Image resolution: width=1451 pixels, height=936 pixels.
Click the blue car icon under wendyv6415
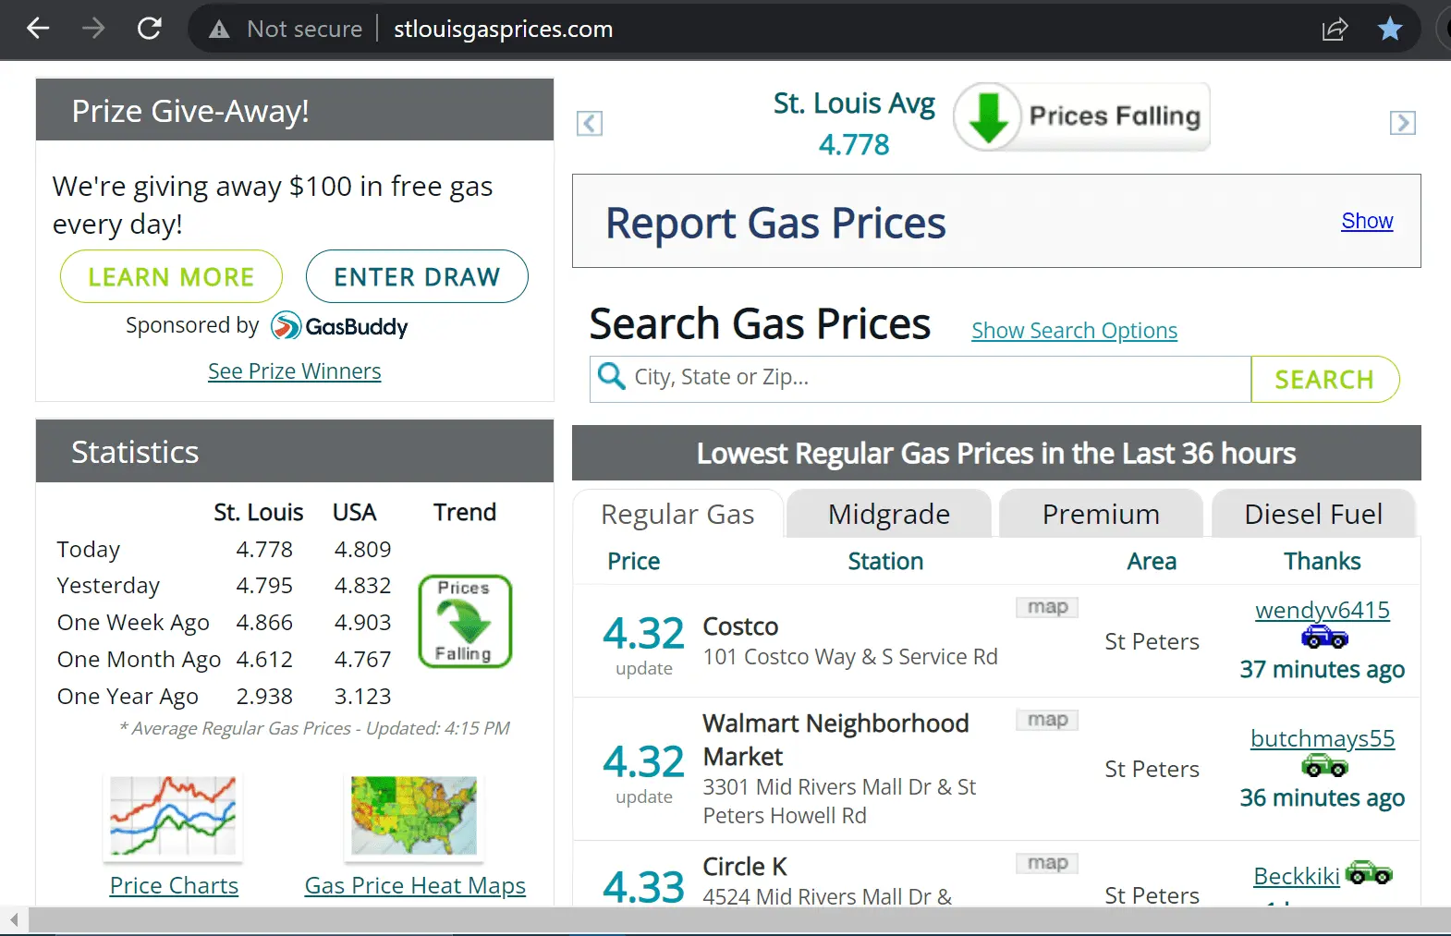tap(1323, 638)
